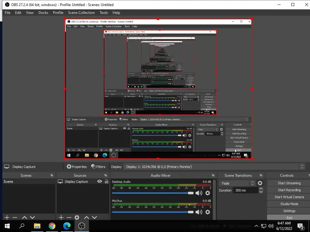Toggle lock icon for Display Capture source
Viewport: 310px width, 232px height.
pyautogui.click(x=106, y=181)
